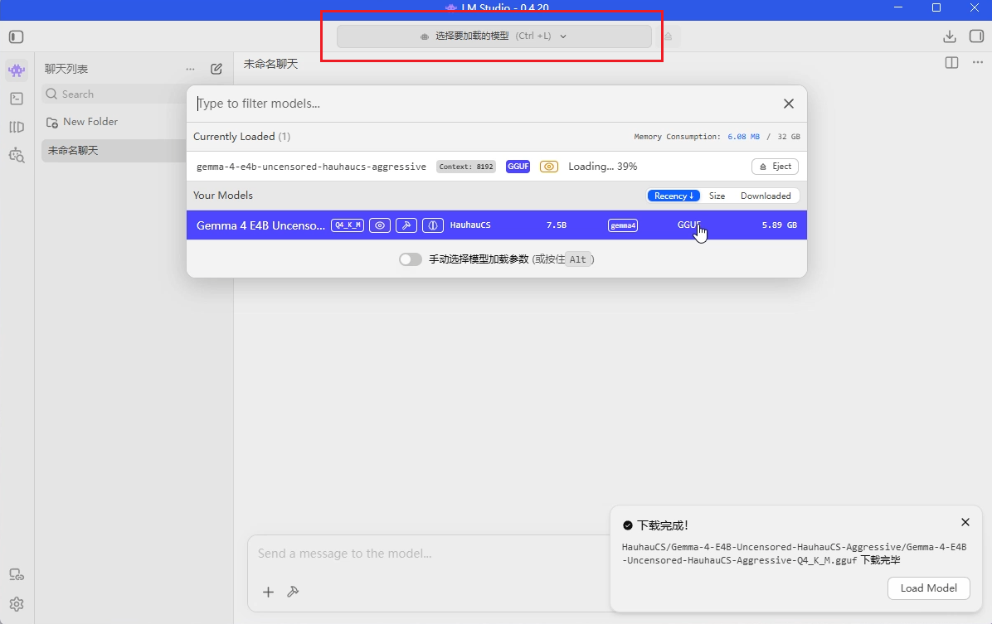The width and height of the screenshot is (992, 624).
Task: Click the chat list more options icon
Action: coord(191,69)
